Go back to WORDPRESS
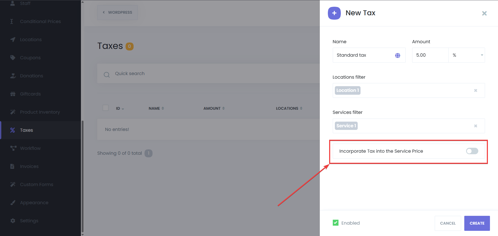 [x=117, y=12]
